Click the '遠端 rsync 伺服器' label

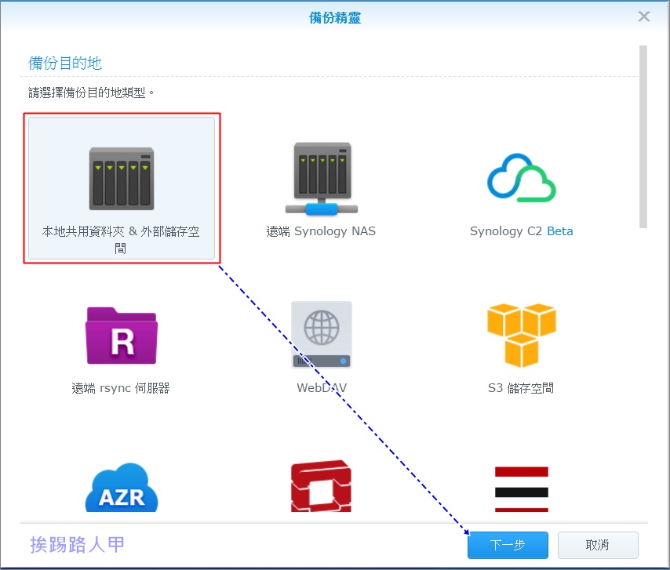click(121, 388)
